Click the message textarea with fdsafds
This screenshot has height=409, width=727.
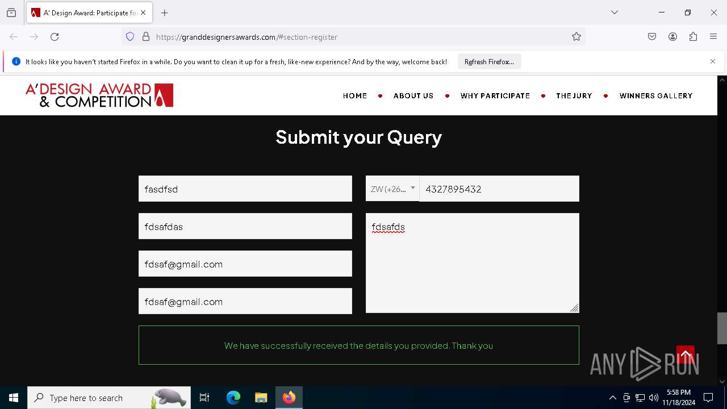click(x=473, y=263)
